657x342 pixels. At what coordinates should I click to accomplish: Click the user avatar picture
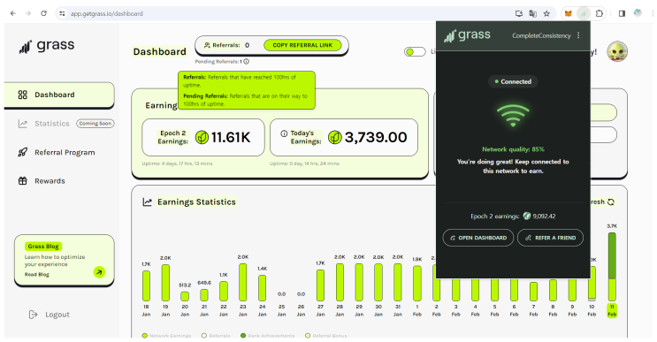[617, 51]
